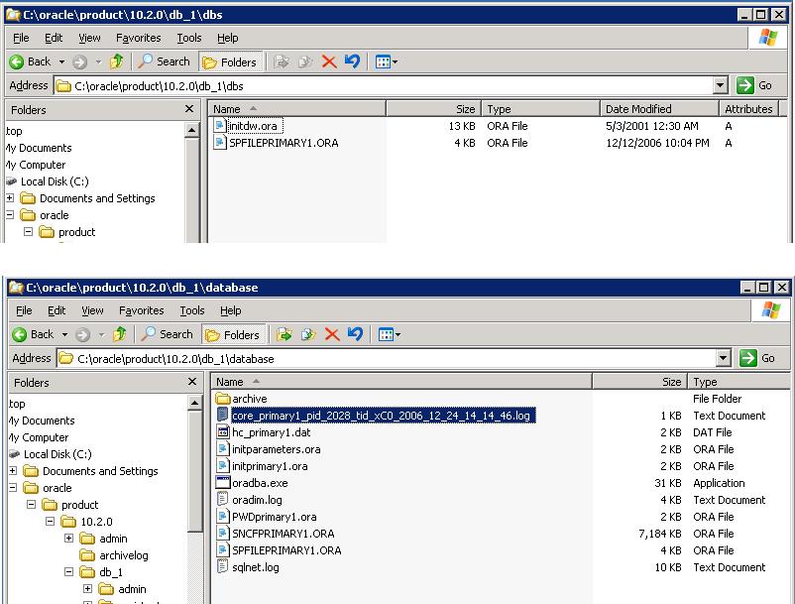
Task: Open Favorites menu in dbs window
Action: pyautogui.click(x=139, y=38)
